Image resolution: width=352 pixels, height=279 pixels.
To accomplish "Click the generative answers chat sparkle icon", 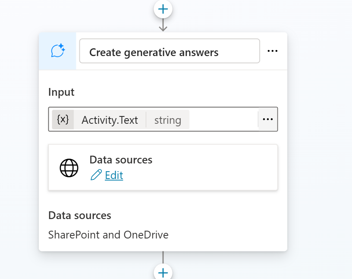I will [x=58, y=51].
